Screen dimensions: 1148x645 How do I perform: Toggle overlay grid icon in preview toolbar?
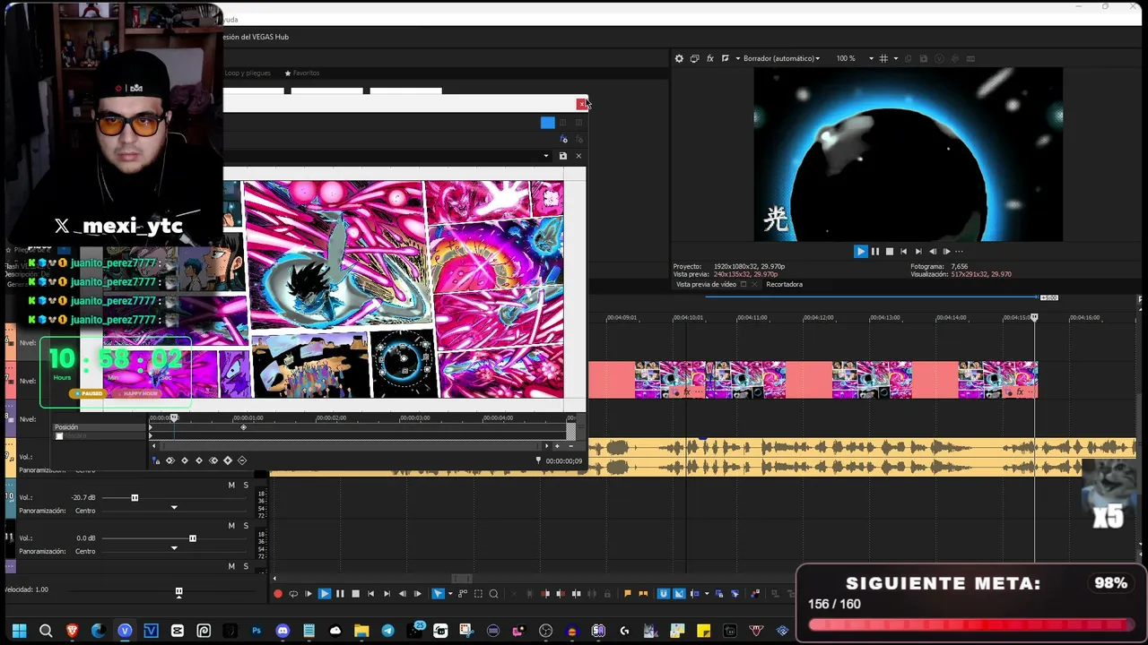pyautogui.click(x=883, y=58)
